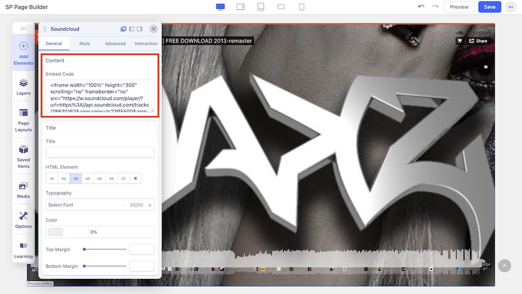Click the Share button on the SoundCloud player
Viewport: 522px width, 294px height.
coord(478,41)
